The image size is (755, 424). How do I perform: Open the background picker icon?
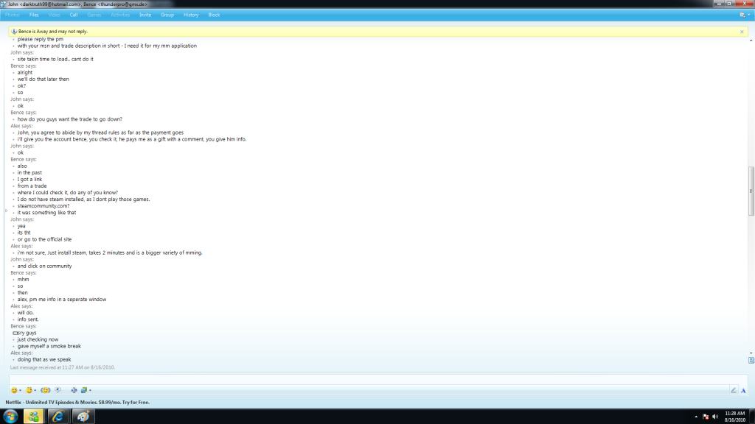pos(84,390)
